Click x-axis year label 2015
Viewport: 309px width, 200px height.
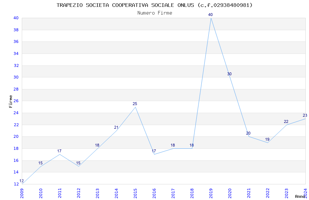[x=135, y=193]
